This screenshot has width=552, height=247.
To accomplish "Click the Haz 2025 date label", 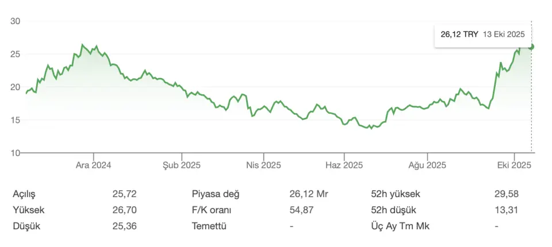I will tap(344, 165).
